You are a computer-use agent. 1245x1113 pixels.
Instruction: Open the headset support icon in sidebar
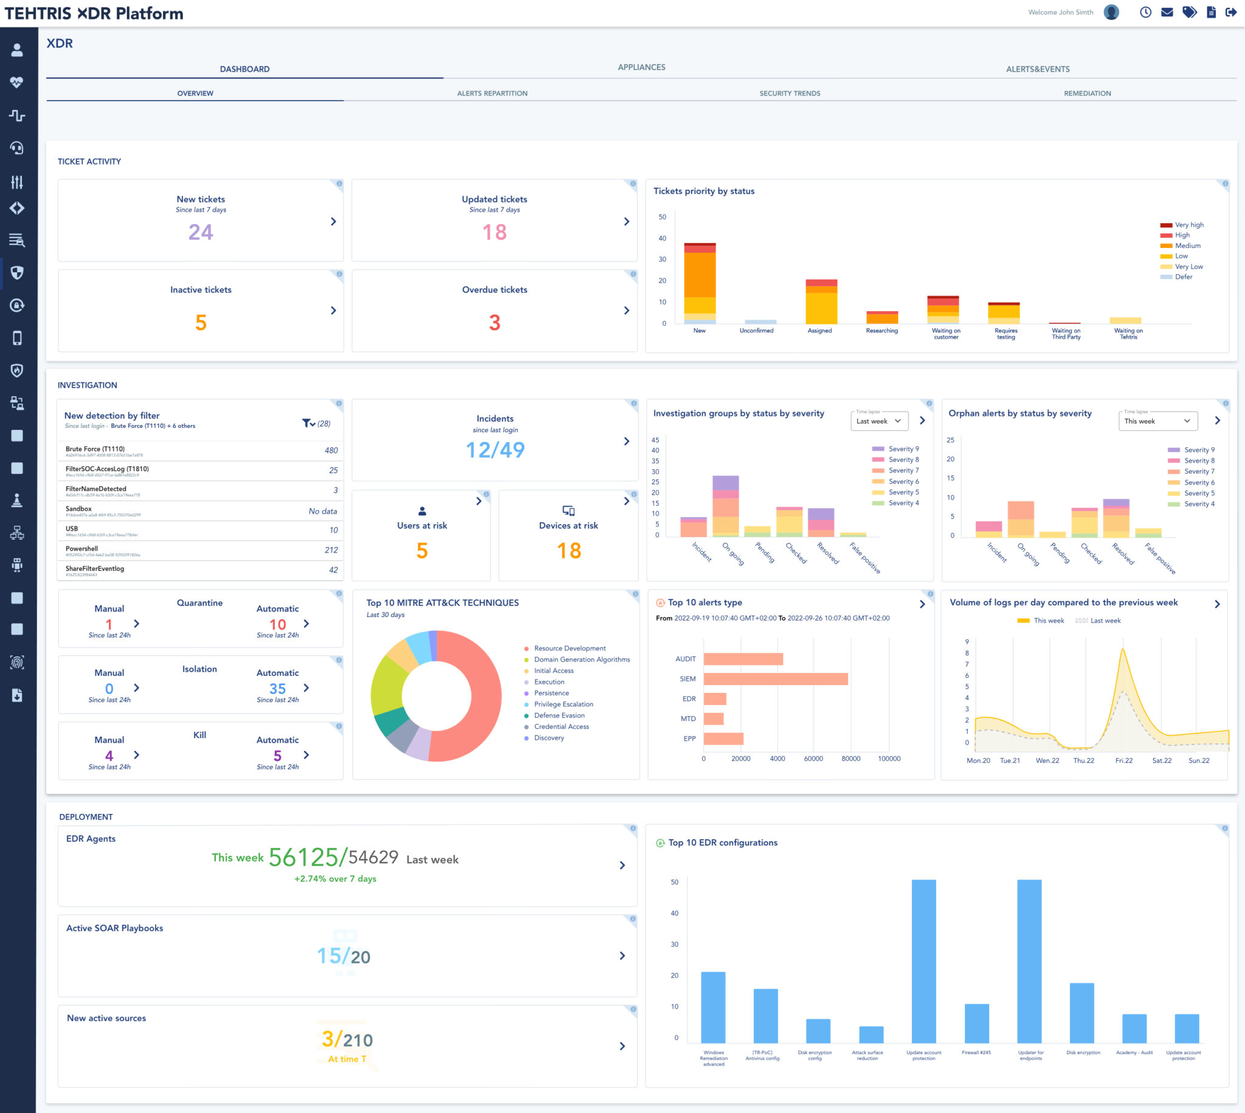[x=18, y=148]
